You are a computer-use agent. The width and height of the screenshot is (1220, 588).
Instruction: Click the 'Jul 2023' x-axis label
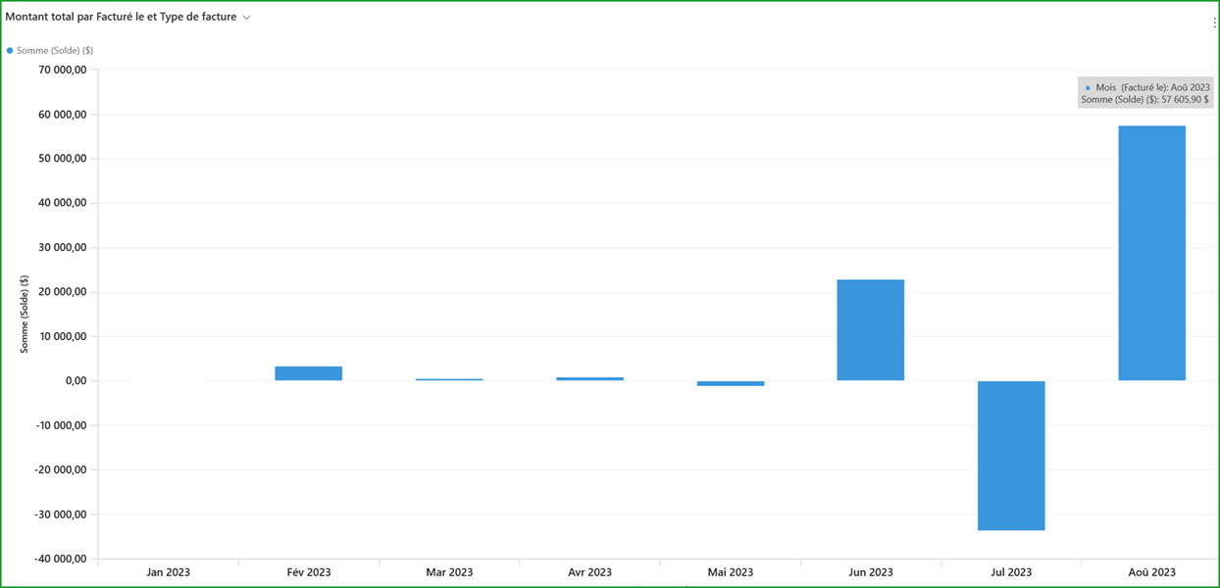[1011, 572]
